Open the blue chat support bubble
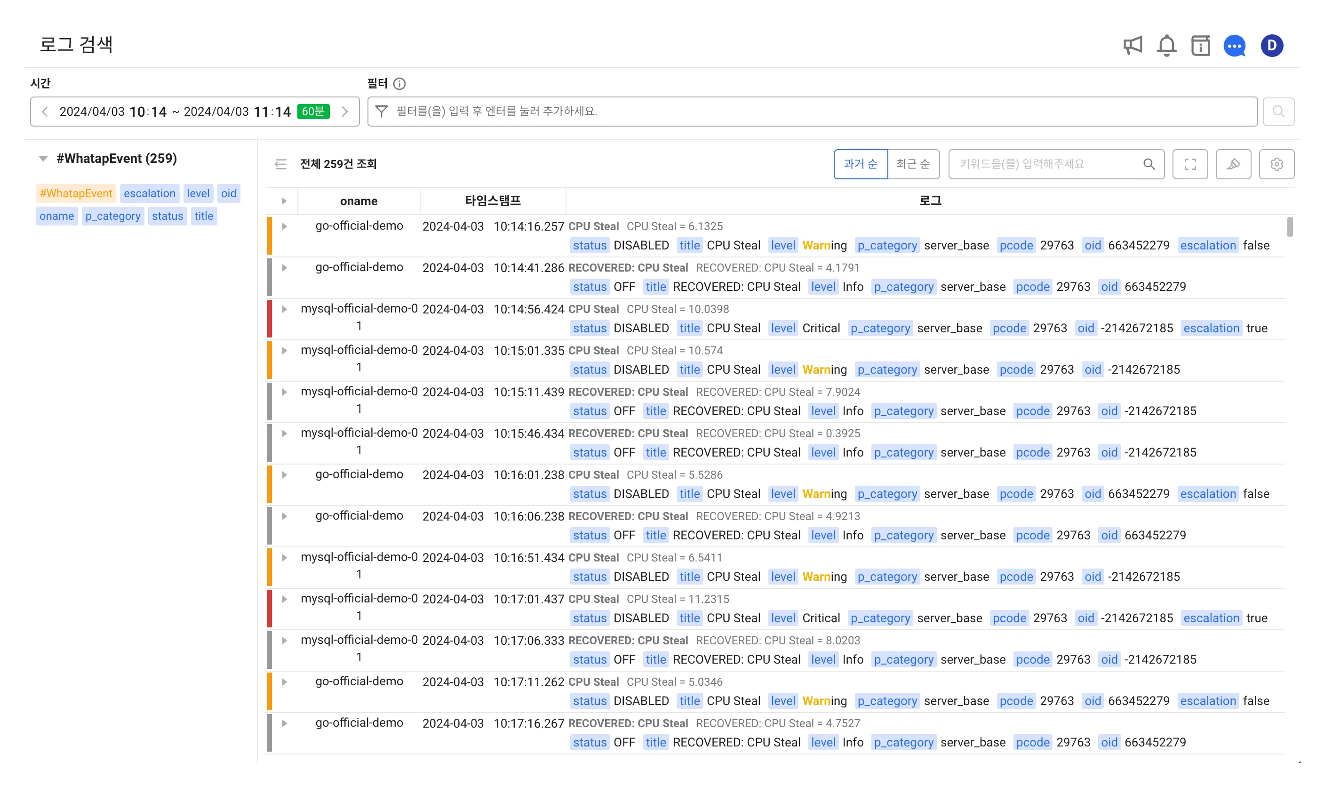Image resolution: width=1324 pixels, height=786 pixels. [1234, 46]
